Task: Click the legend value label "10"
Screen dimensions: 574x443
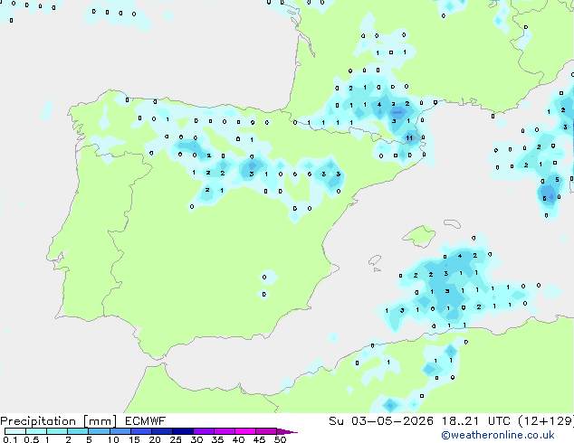Action: pos(113,439)
